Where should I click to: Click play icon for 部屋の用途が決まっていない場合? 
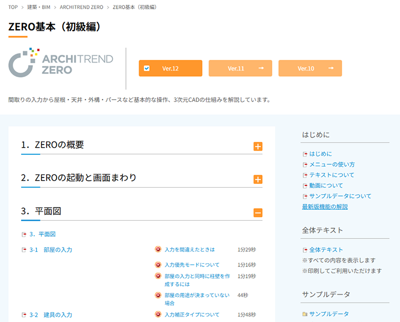(x=158, y=295)
